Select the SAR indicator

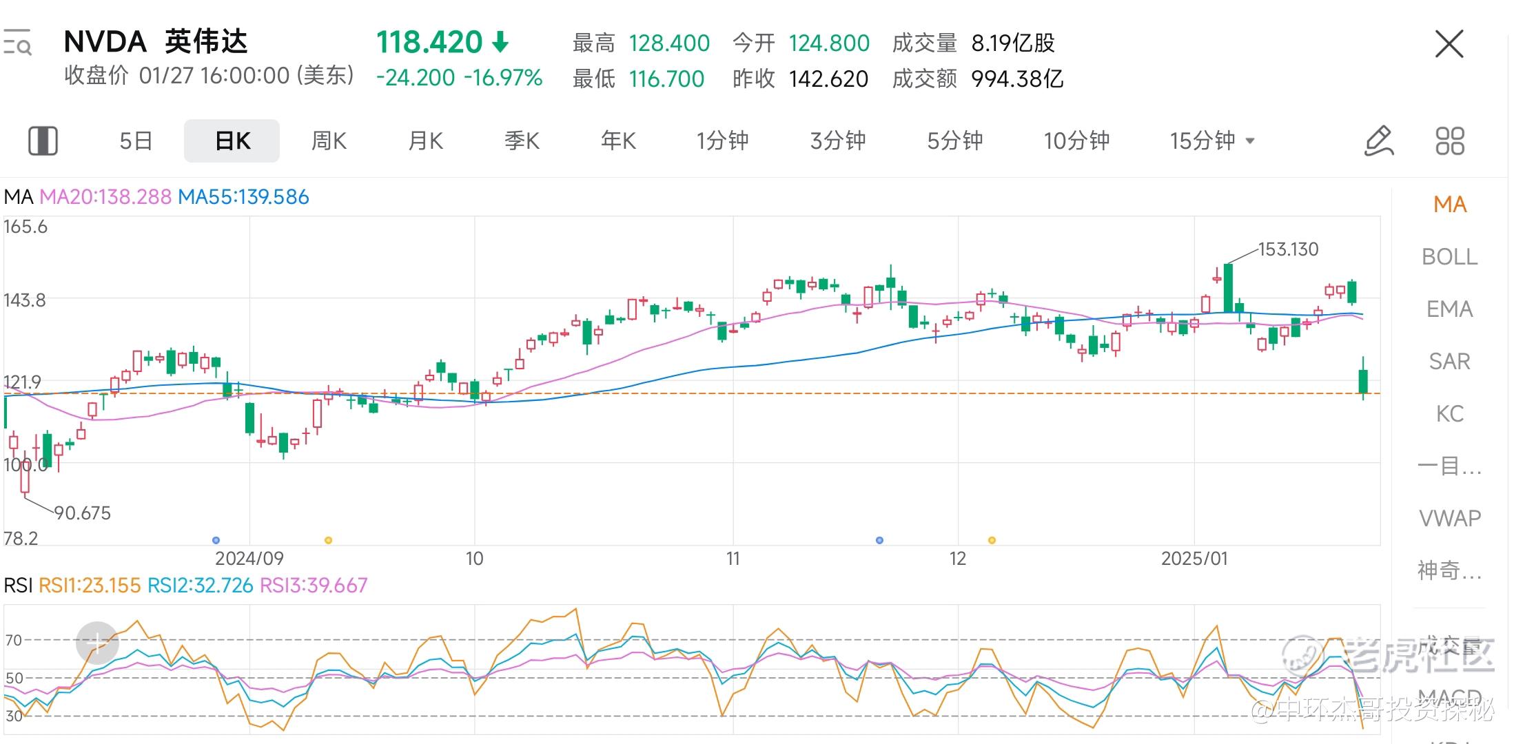(1450, 362)
